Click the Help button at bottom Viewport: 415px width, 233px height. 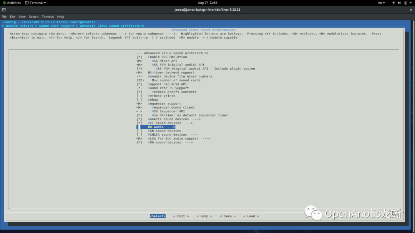pyautogui.click(x=204, y=216)
